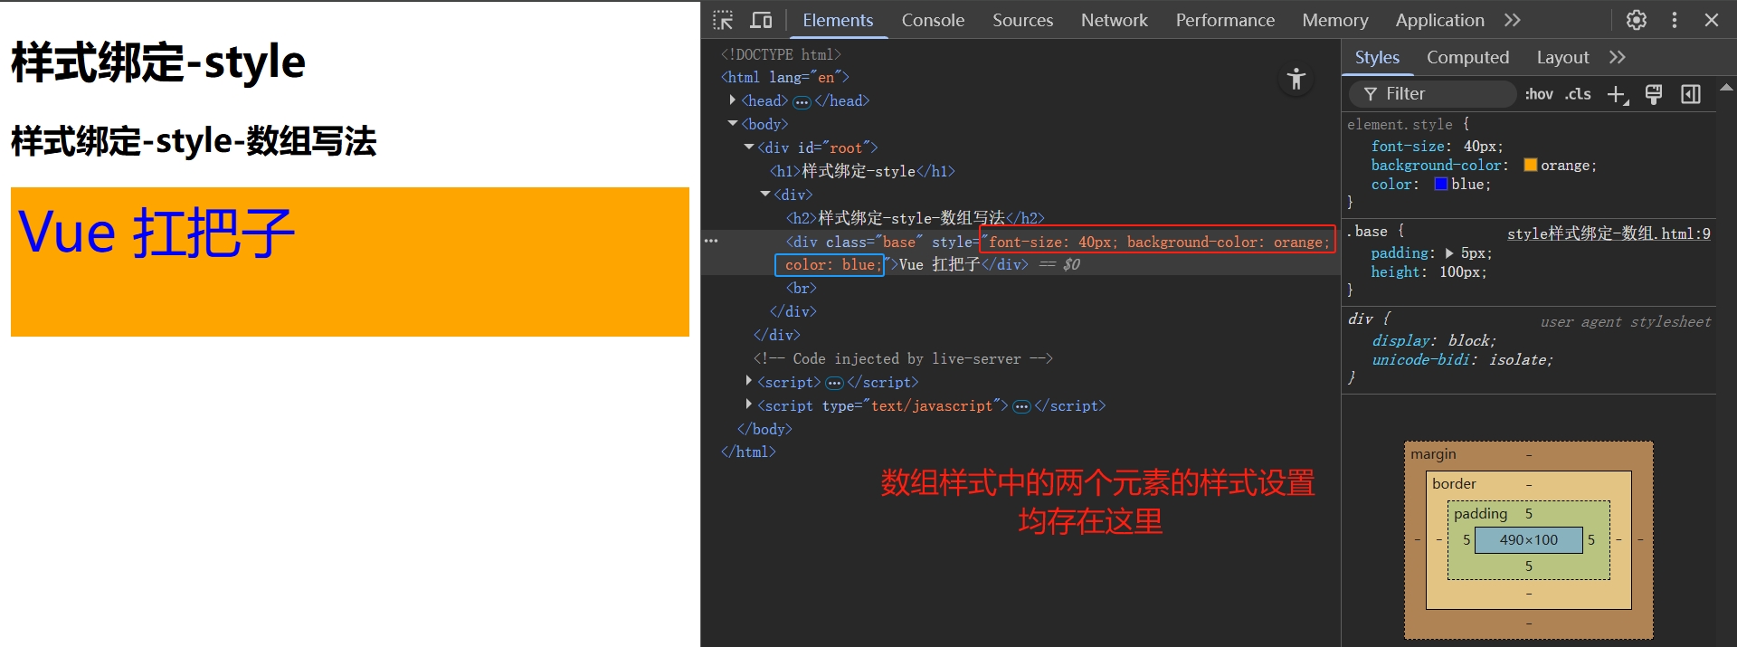1737x647 pixels.
Task: Click the New Style Rule plus icon
Action: (x=1618, y=94)
